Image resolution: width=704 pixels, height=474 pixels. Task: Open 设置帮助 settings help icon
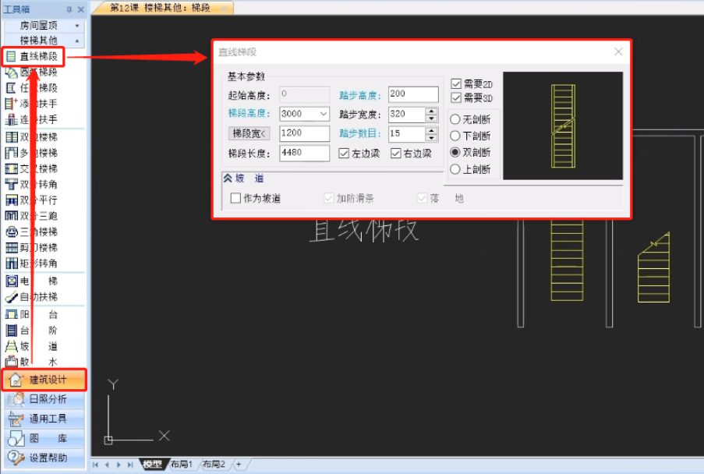[x=16, y=458]
